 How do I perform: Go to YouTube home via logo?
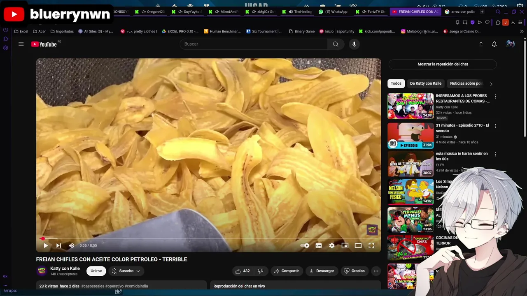pos(44,44)
